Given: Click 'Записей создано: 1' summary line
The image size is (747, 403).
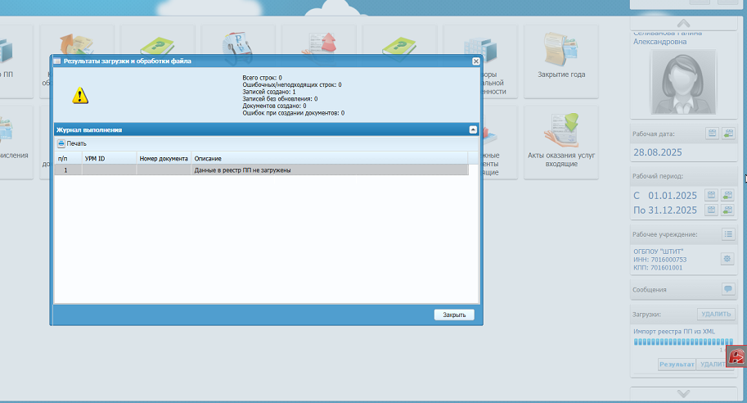Looking at the screenshot, I should (268, 92).
